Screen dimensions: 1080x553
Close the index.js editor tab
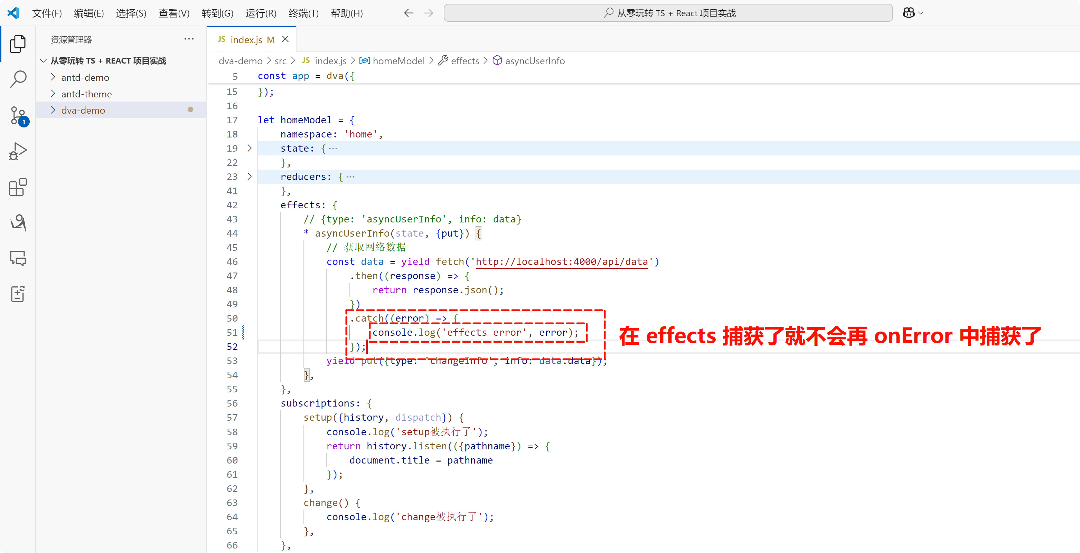tap(285, 39)
